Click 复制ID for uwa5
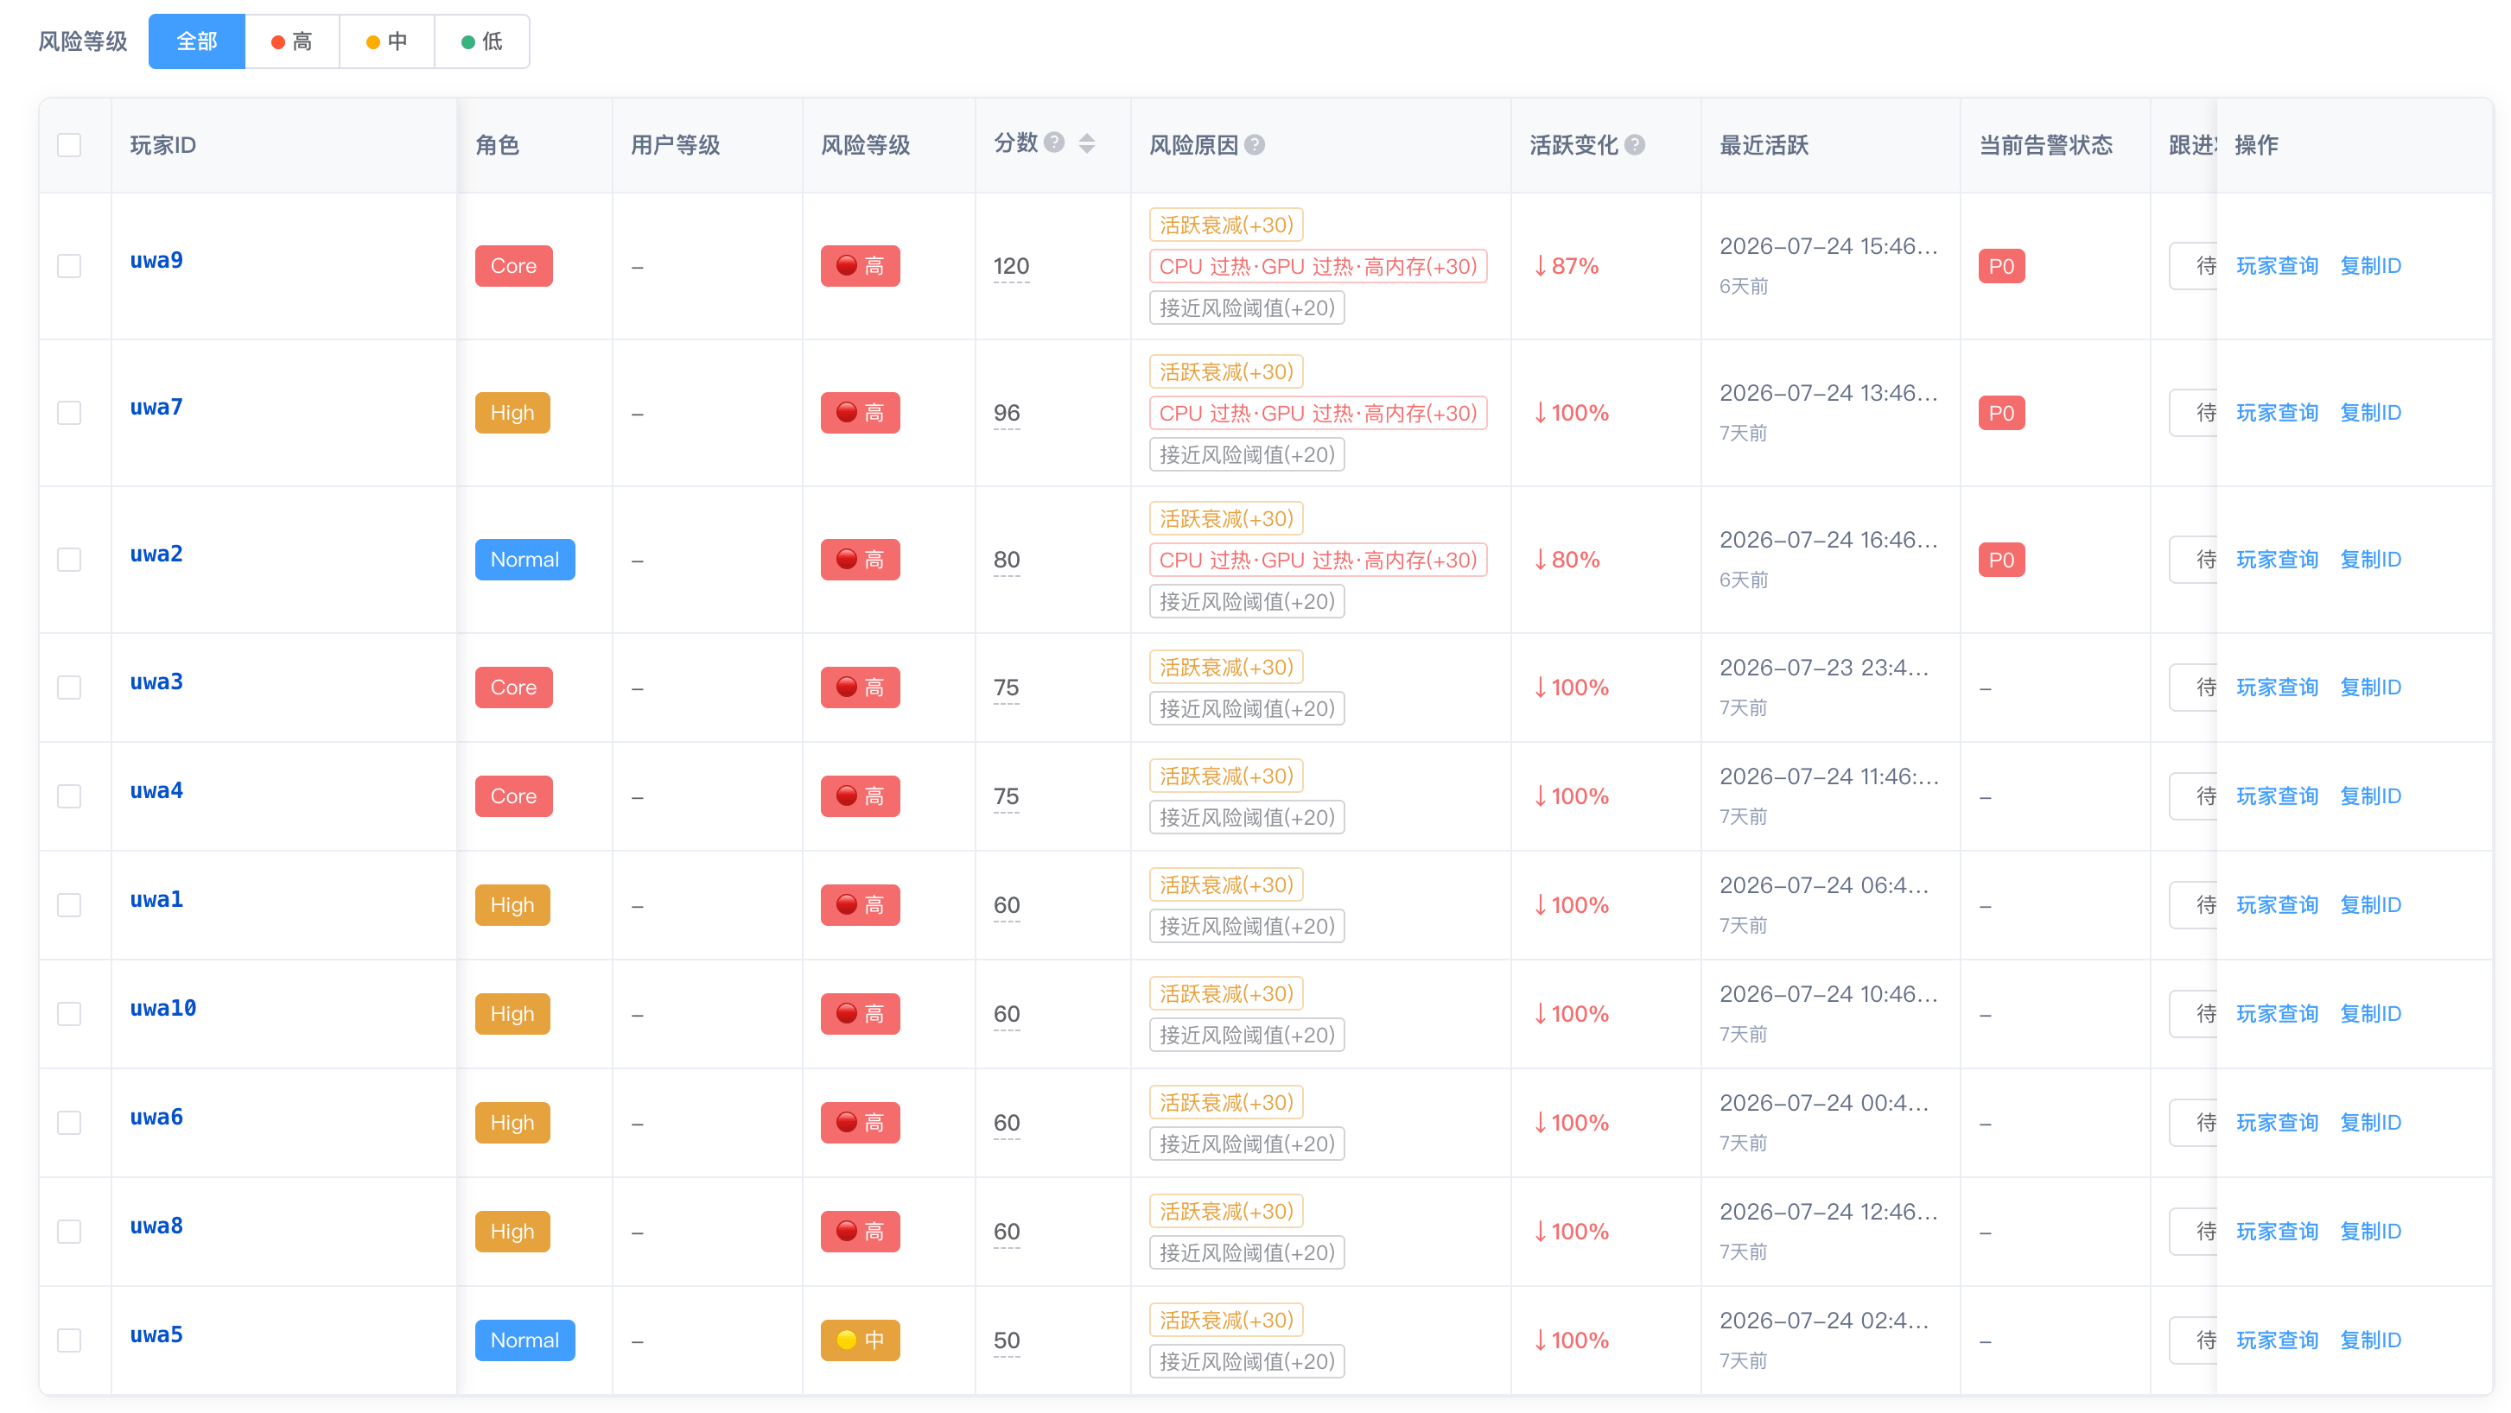Screen dimensions: 2511x1413 tap(2371, 1341)
